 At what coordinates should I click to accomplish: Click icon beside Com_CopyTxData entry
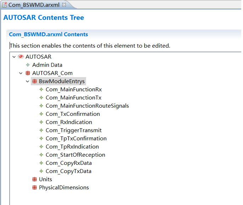click(41, 171)
